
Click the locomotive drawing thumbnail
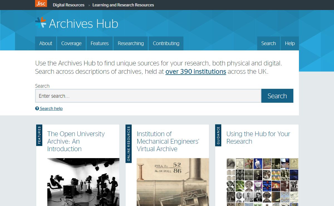[x=173, y=182]
